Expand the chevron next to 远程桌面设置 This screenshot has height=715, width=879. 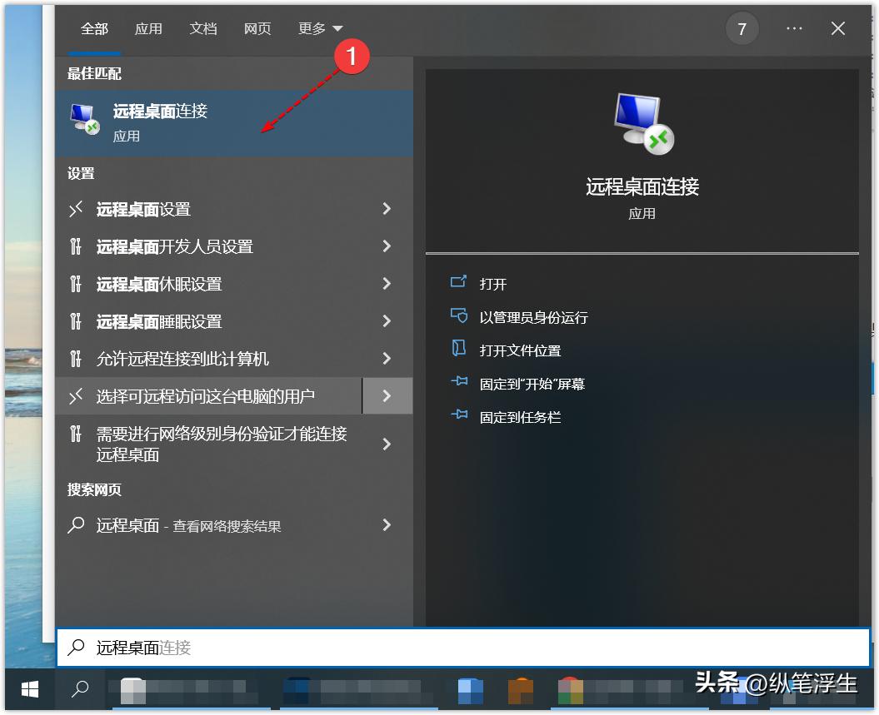386,209
